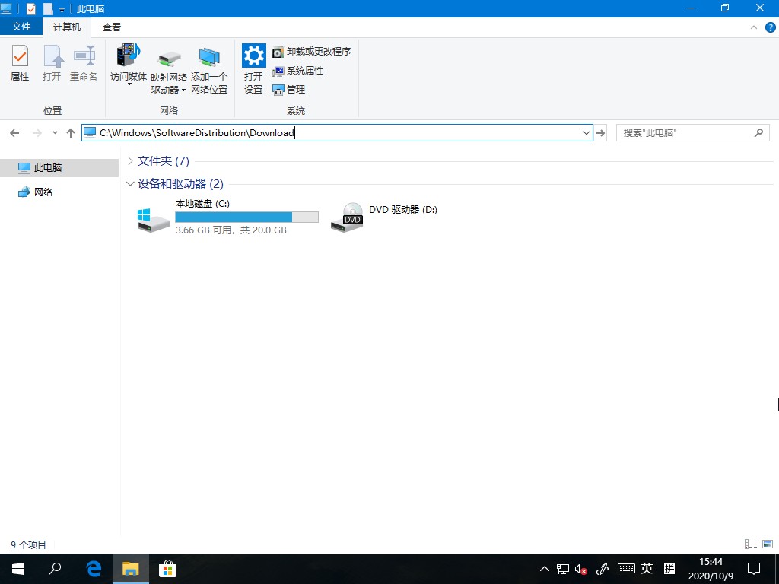Open the 文件 (File) menu
The width and height of the screenshot is (779, 584).
click(x=21, y=27)
